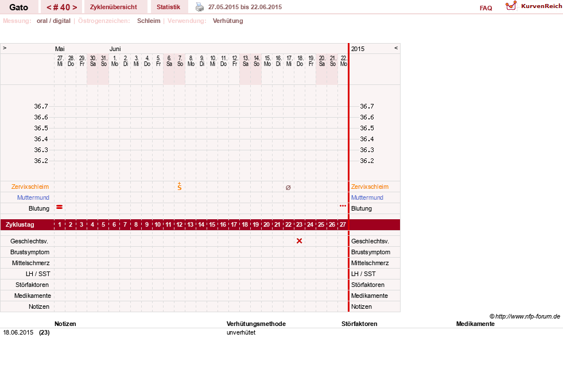Click the unverhütet contraception entry
563x392 pixels.
pos(241,332)
